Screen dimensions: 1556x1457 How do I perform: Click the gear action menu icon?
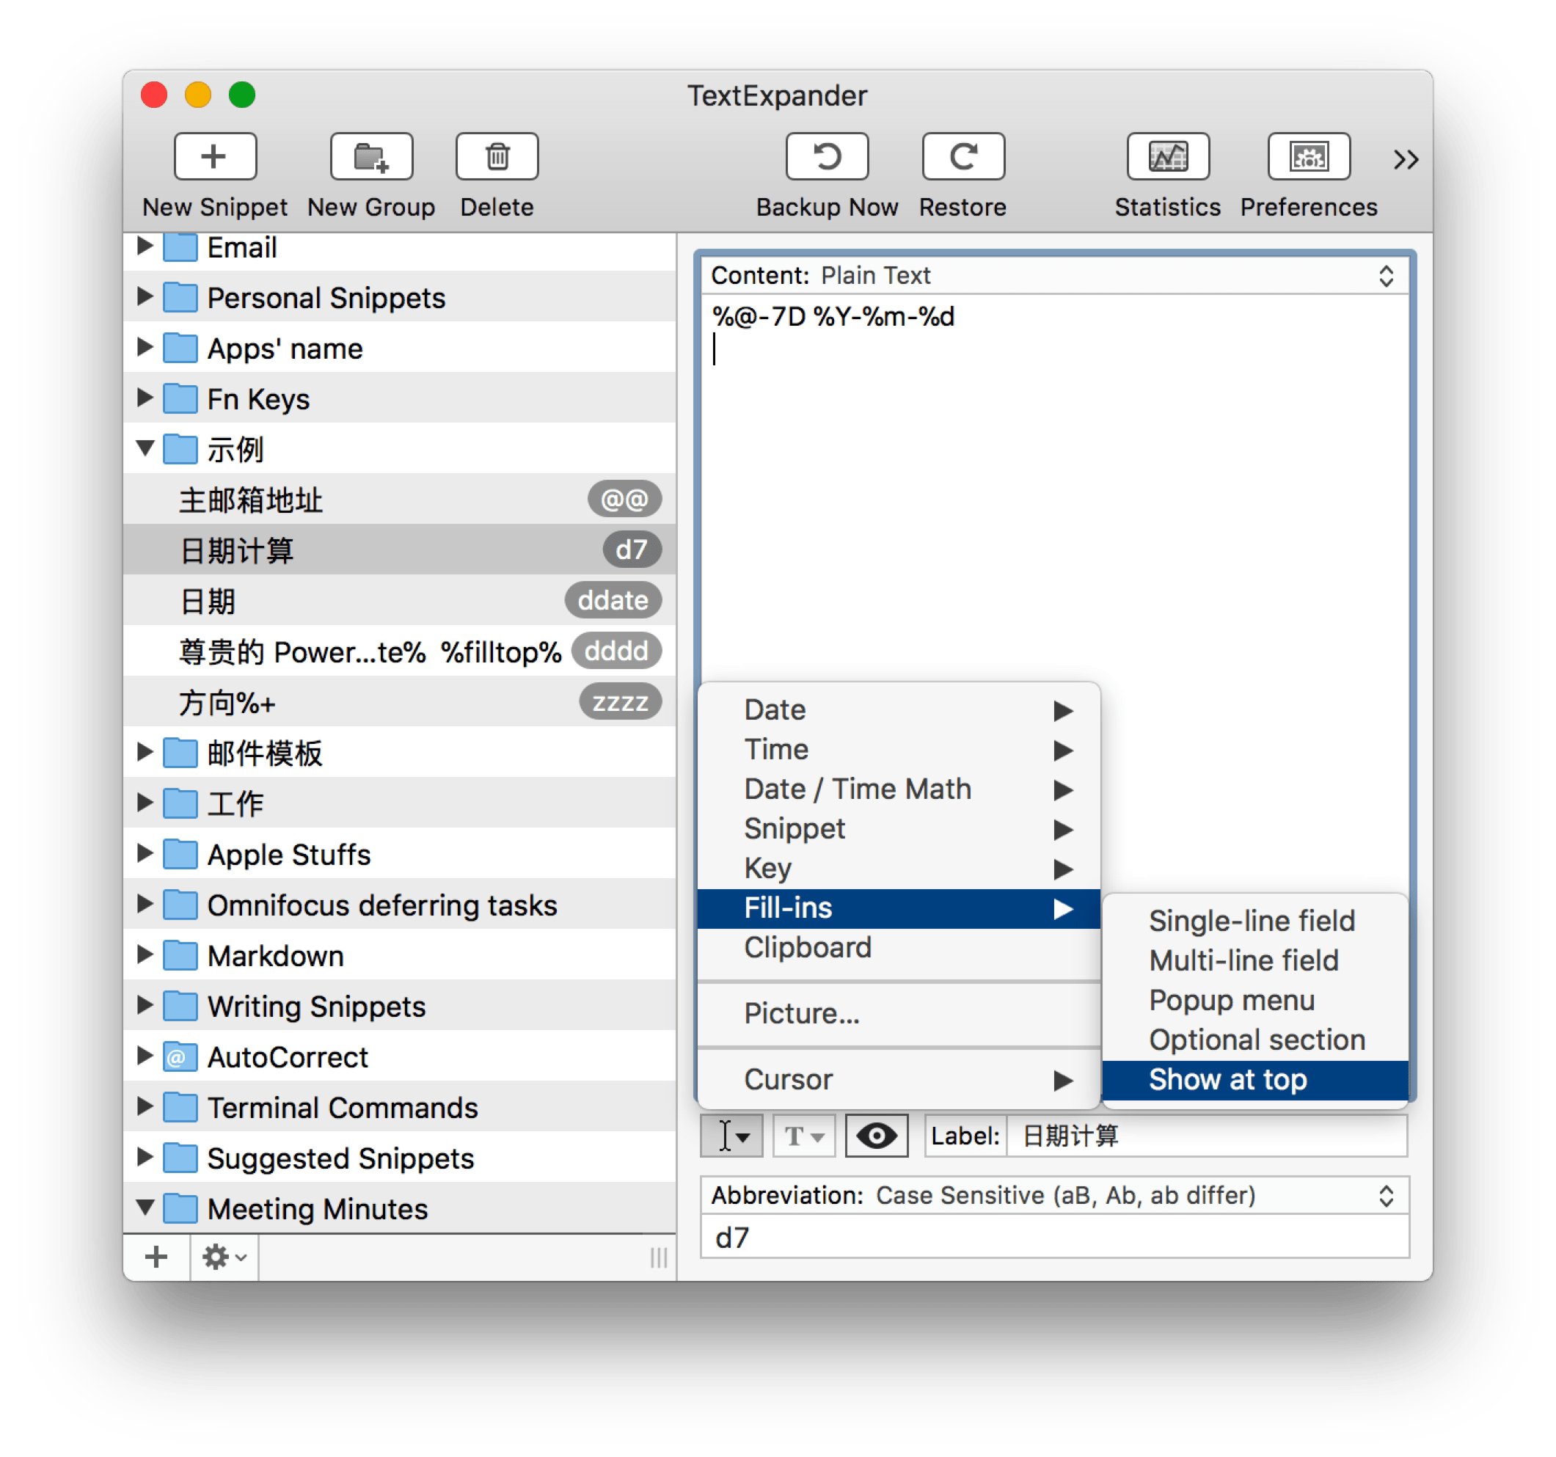[223, 1257]
